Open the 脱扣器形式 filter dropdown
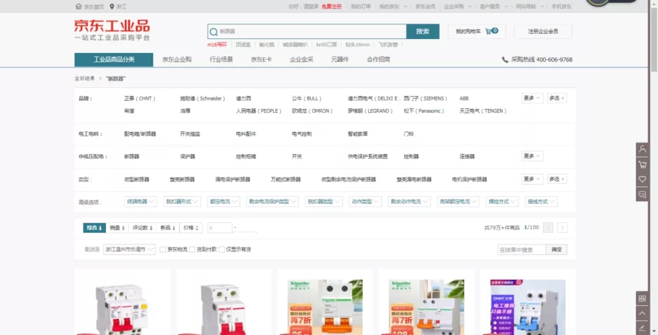658x335 pixels. (182, 202)
